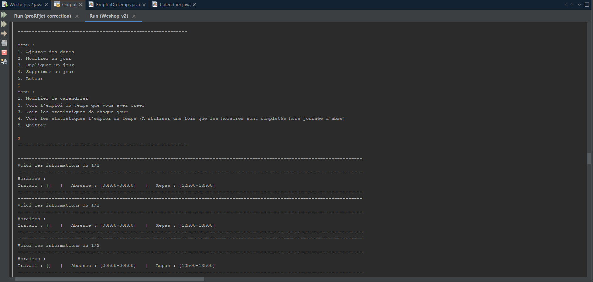Screen dimensions: 593x282
Task: Click the vertical scrollbar thumb in output
Action: coord(589,158)
